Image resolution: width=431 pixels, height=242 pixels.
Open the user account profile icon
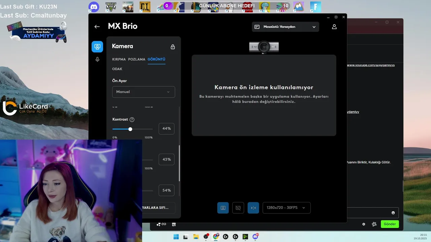point(334,27)
